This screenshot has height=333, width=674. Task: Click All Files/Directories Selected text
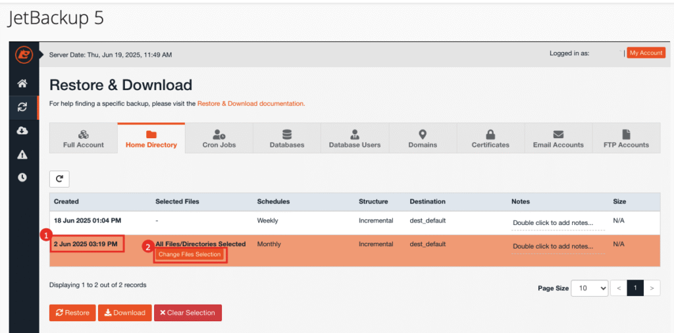click(x=200, y=244)
